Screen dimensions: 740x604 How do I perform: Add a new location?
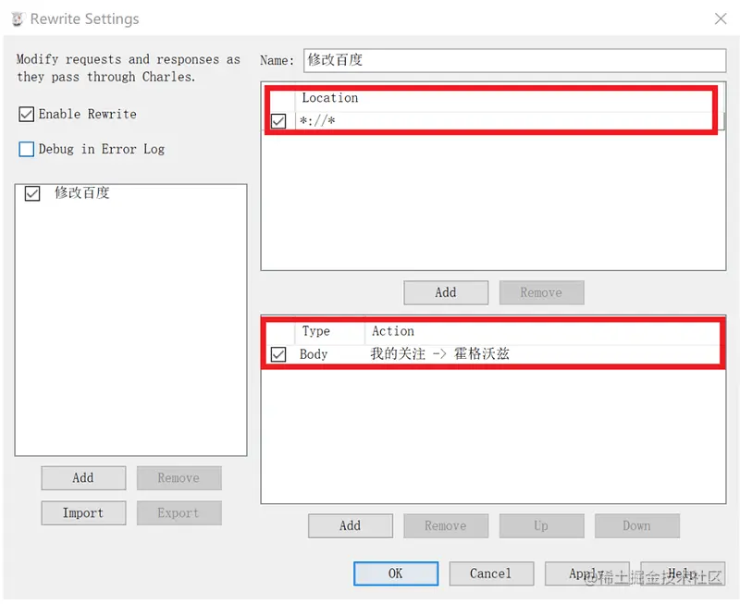[446, 292]
